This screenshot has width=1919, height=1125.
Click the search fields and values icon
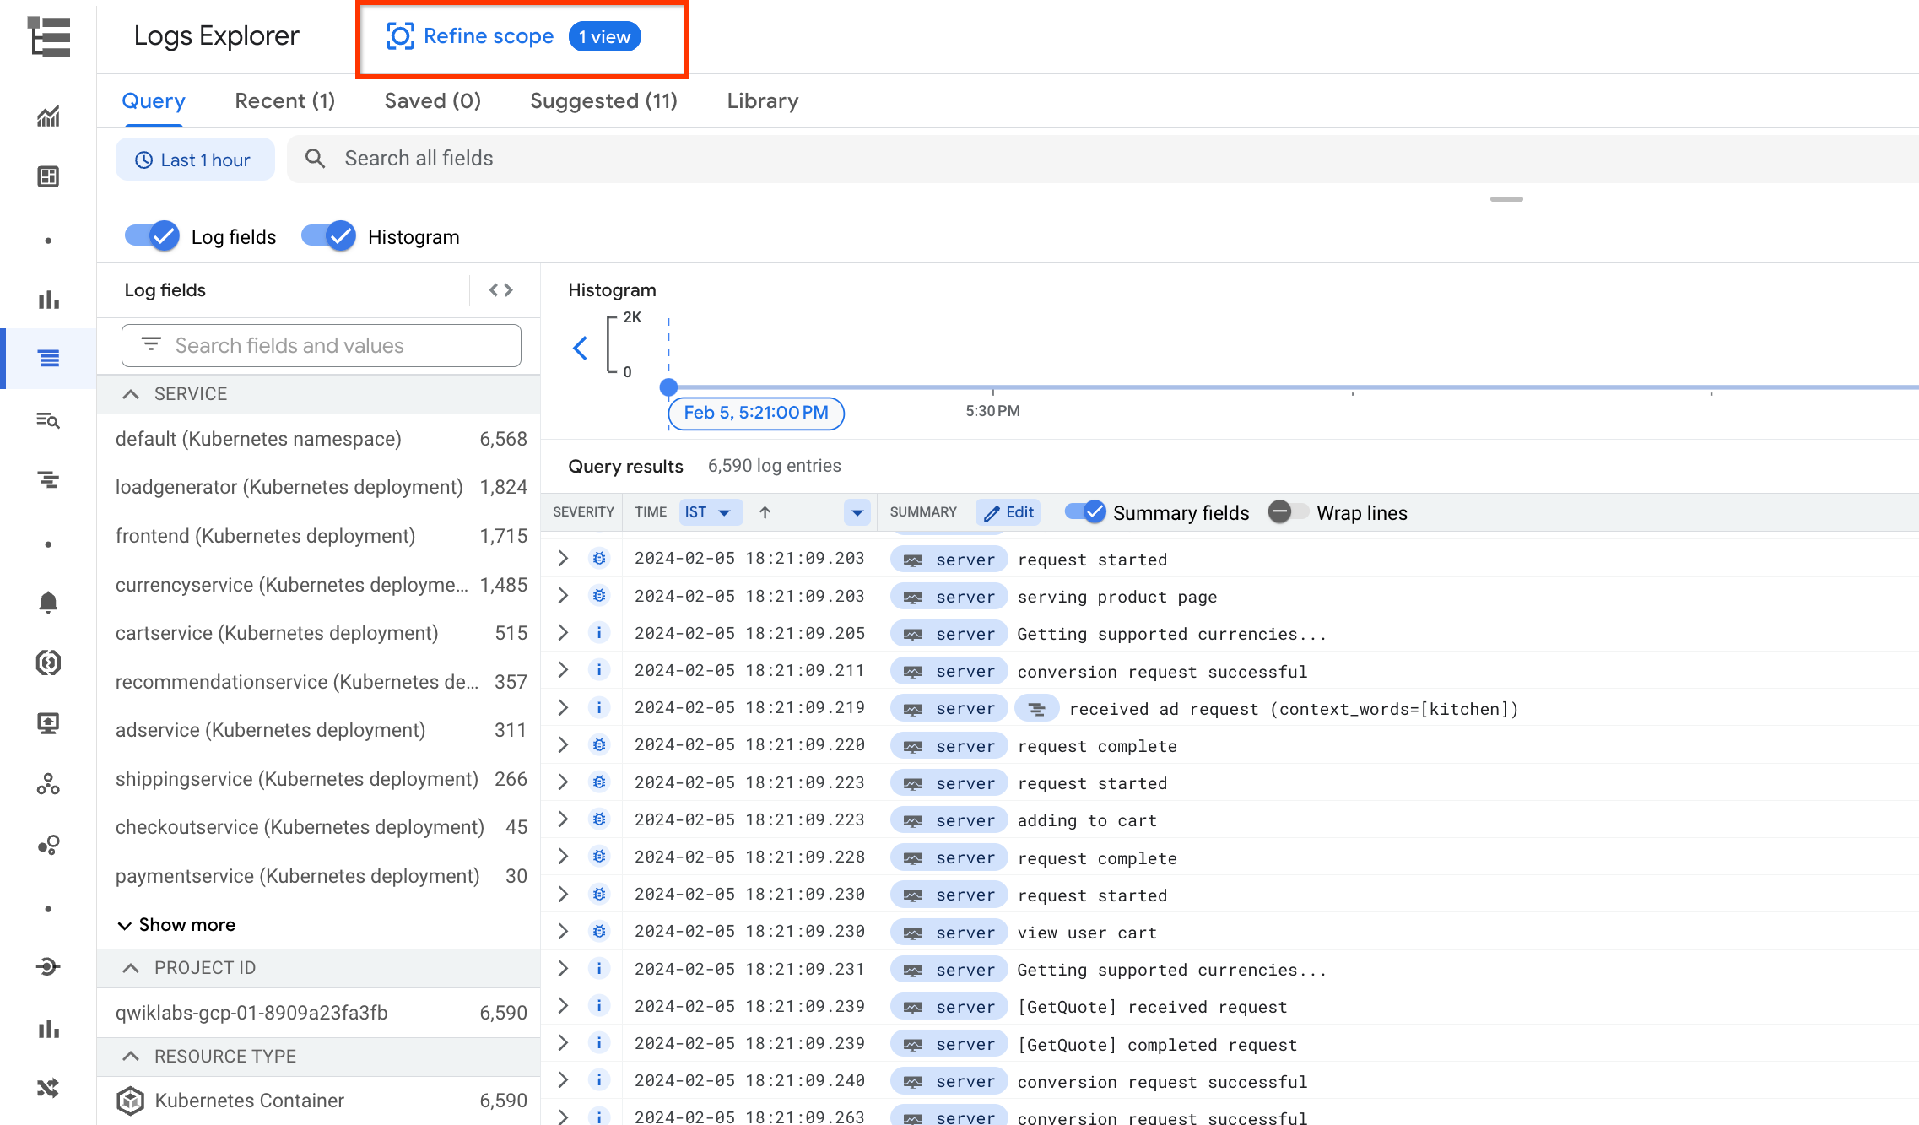pyautogui.click(x=151, y=345)
